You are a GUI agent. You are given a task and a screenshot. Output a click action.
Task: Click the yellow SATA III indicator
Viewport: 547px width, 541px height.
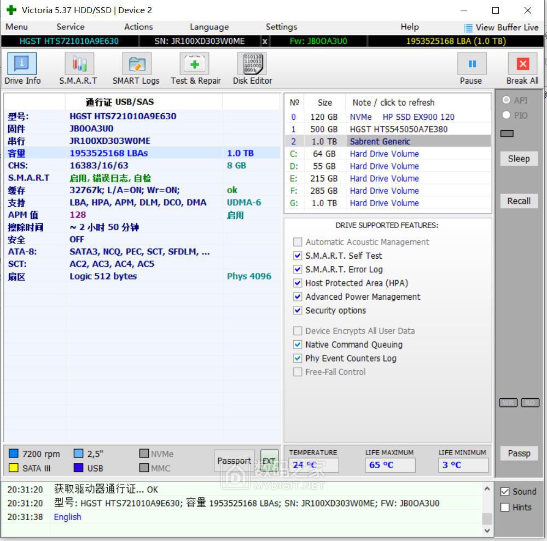click(x=13, y=467)
